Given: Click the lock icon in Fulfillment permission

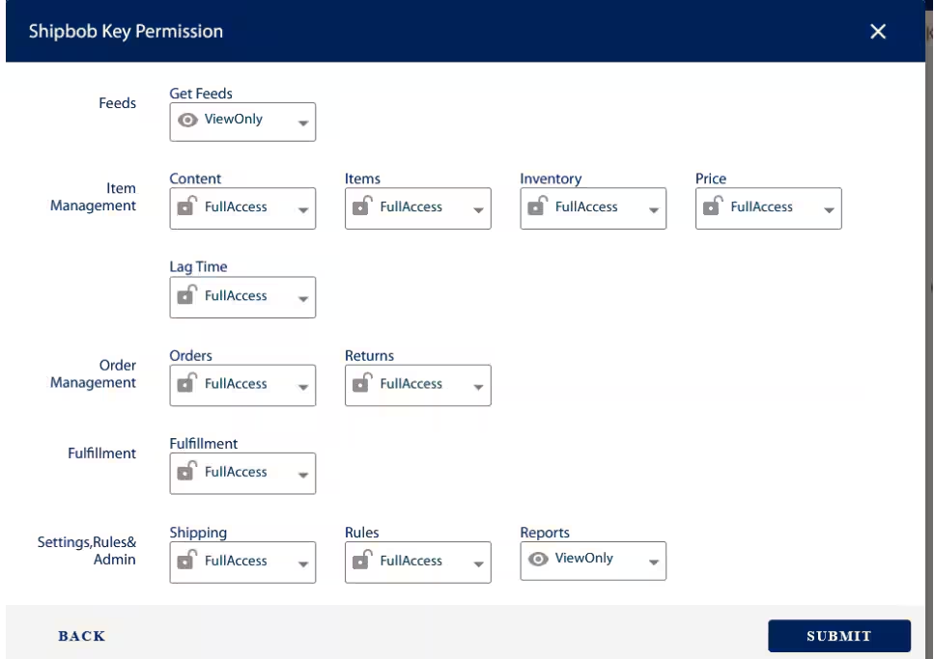Looking at the screenshot, I should point(187,473).
